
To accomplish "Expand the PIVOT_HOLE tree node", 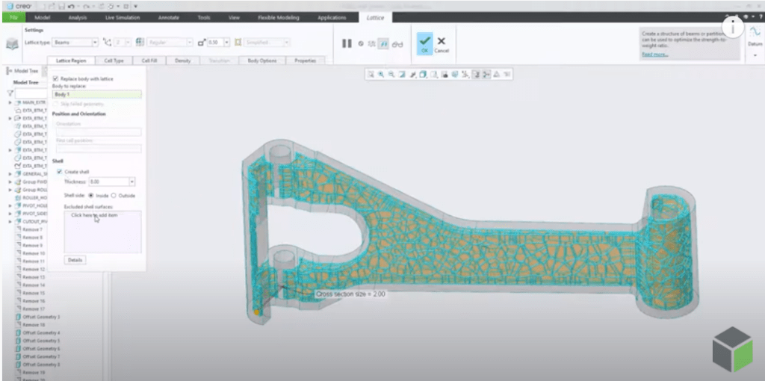I will (10, 205).
